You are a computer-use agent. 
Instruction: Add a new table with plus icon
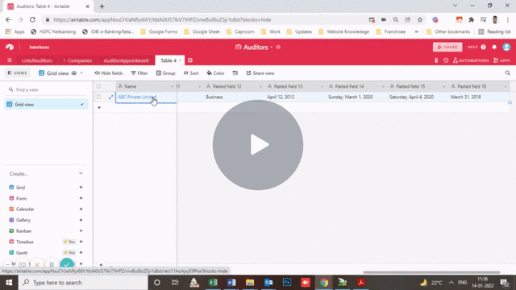tap(190, 60)
